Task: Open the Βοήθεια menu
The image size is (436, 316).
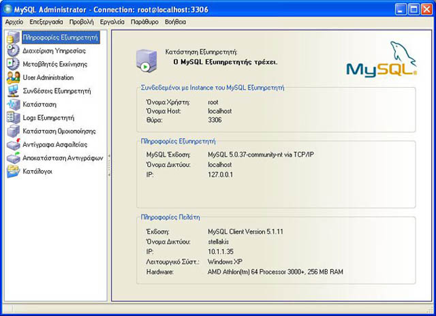Action: 175,22
